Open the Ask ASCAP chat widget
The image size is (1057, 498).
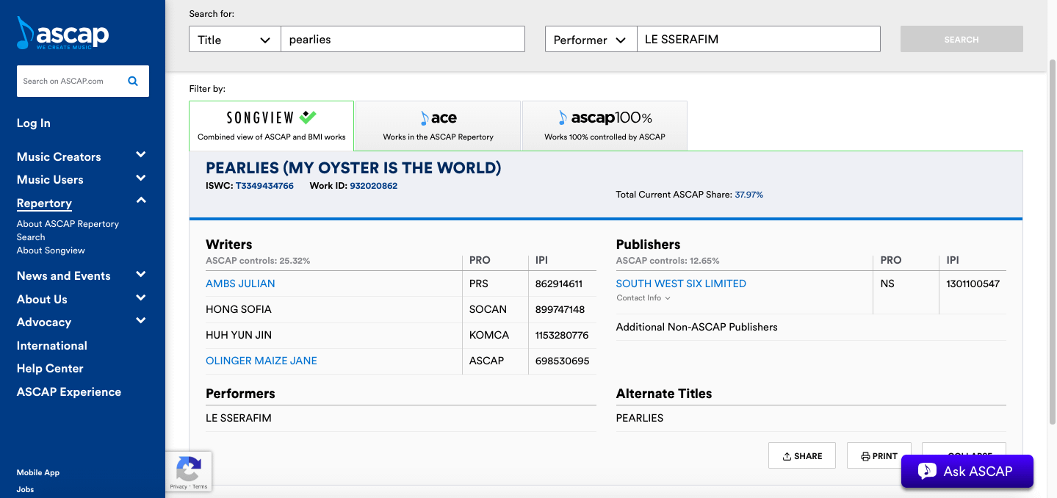point(967,472)
